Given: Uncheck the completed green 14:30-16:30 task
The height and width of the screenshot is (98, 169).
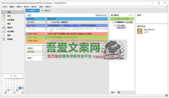Looking at the screenshot, I should coord(46,37).
